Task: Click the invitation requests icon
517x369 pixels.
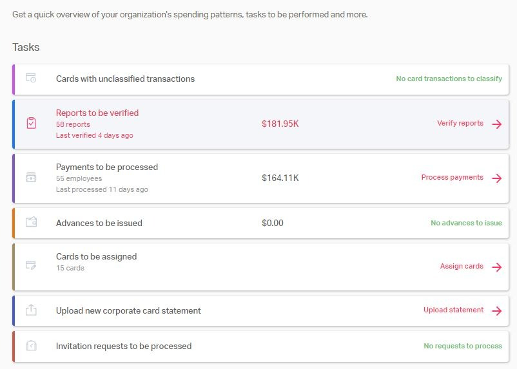Action: pos(31,346)
